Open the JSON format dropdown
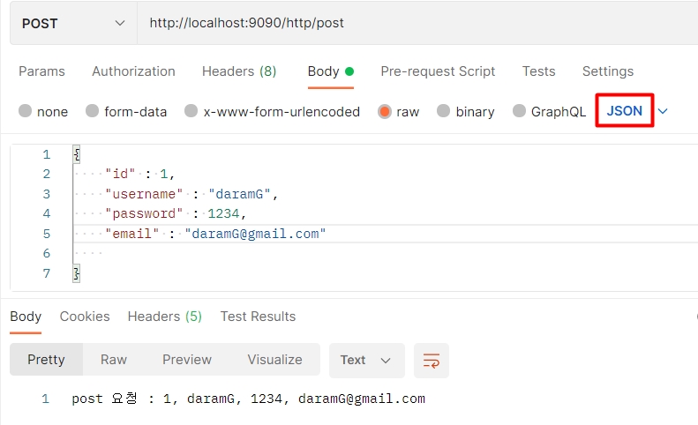This screenshot has width=698, height=425. pyautogui.click(x=624, y=110)
